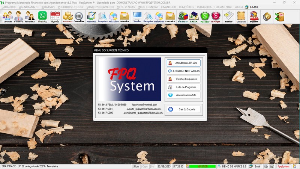Open the RELATÓRIOS menu

186,7
